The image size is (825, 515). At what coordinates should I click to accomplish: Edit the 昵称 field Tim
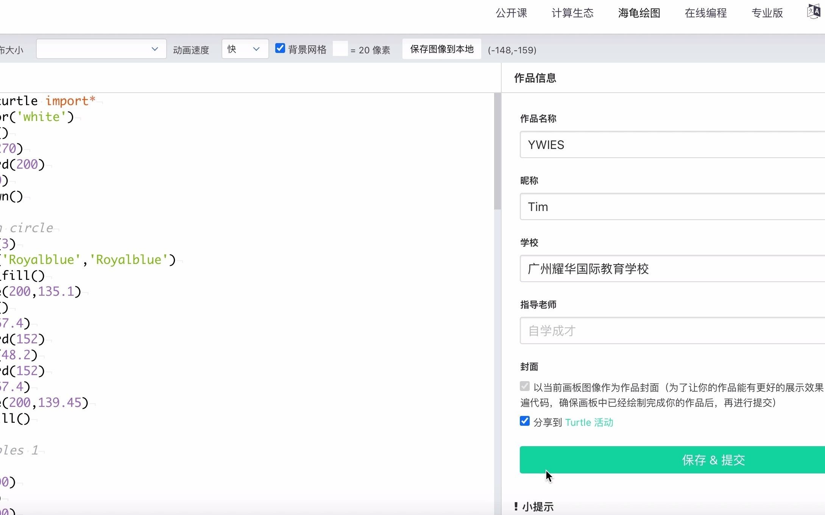(x=672, y=206)
